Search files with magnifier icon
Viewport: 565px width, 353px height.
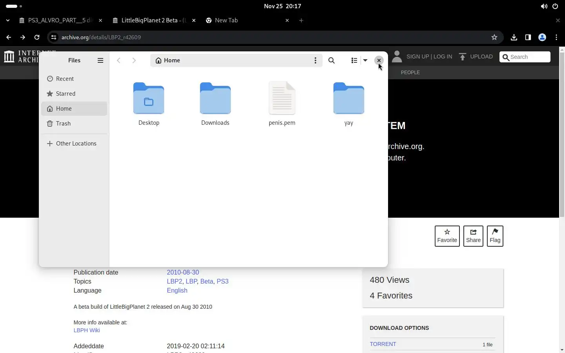(x=332, y=60)
